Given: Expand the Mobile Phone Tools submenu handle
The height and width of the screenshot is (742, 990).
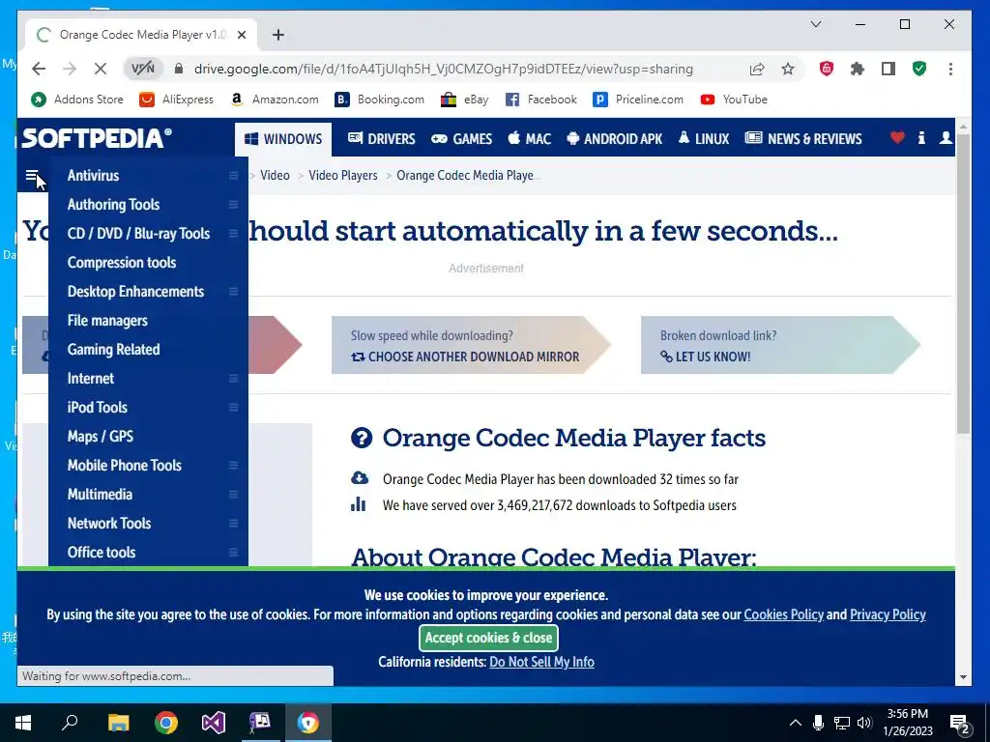Looking at the screenshot, I should 233,466.
